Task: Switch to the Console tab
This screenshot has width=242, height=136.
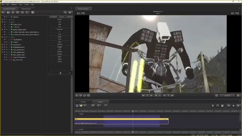Action: click(x=83, y=102)
